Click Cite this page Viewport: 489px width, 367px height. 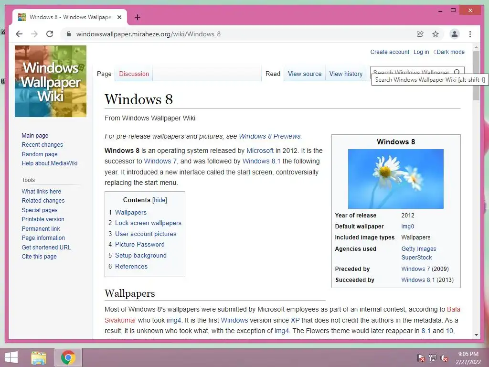pyautogui.click(x=39, y=257)
